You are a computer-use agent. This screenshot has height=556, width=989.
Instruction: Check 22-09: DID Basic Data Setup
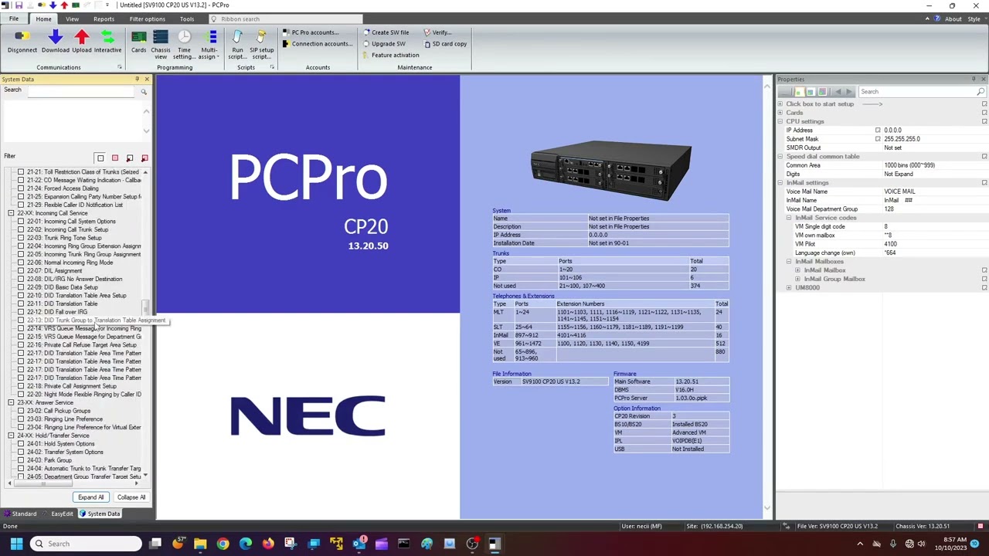point(21,287)
